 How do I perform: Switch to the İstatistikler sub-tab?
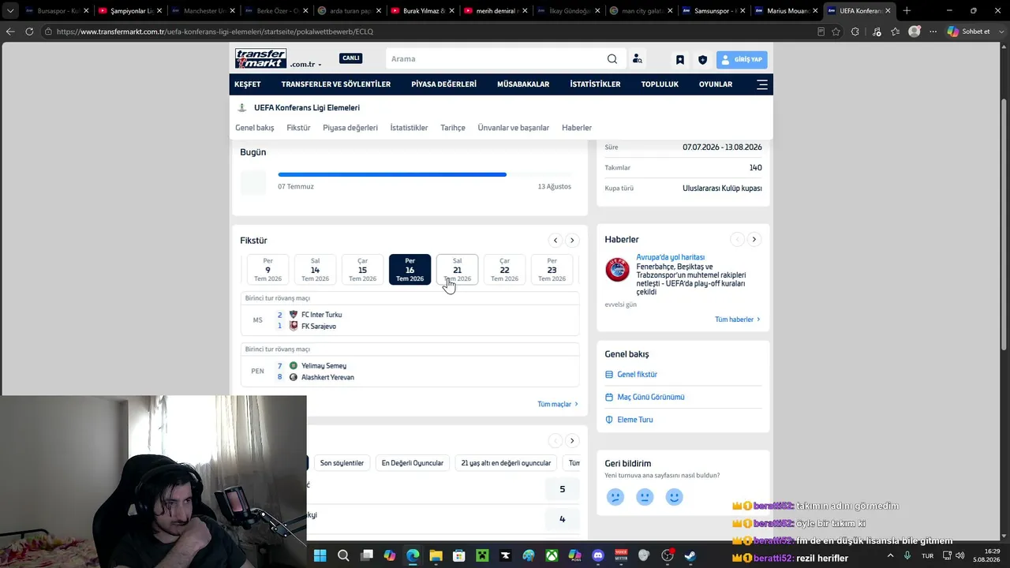[409, 128]
